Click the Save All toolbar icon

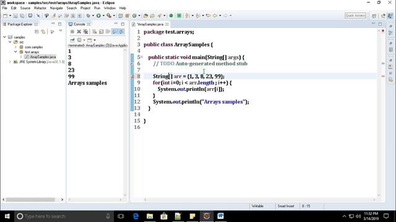click(22, 15)
